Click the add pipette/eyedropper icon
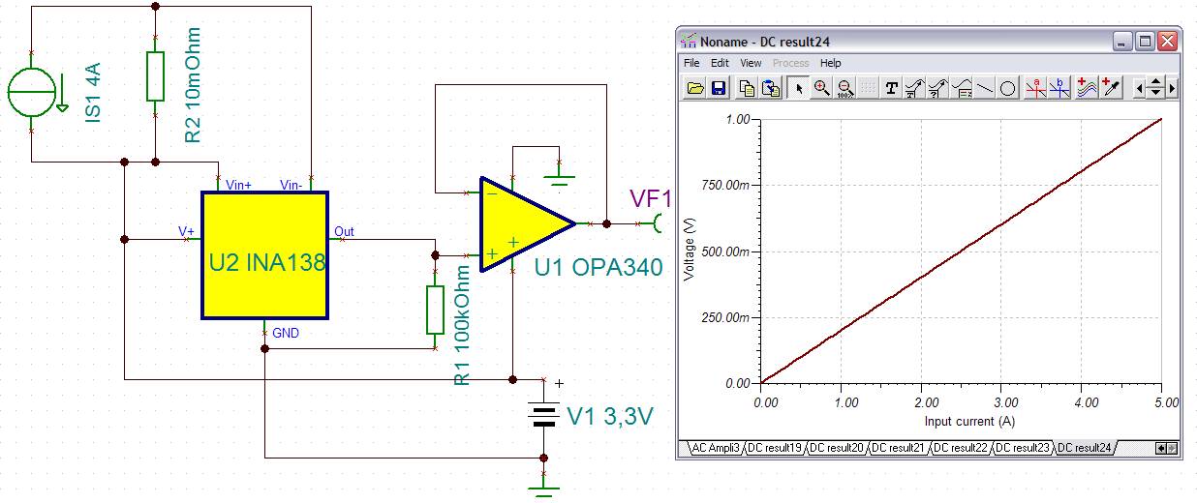 pos(1112,88)
